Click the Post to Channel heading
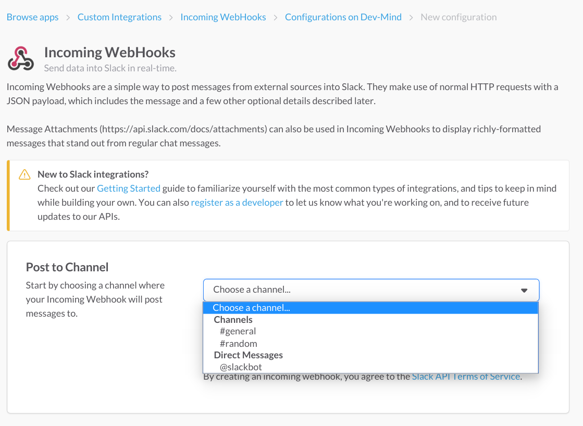The width and height of the screenshot is (583, 426). pyautogui.click(x=67, y=267)
